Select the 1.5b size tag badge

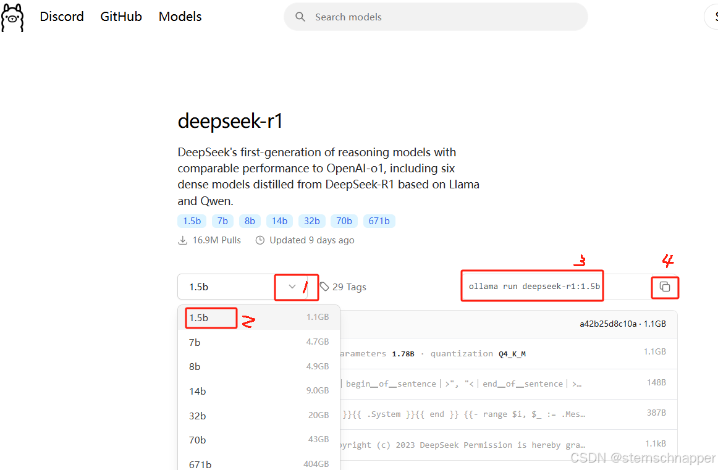click(192, 221)
